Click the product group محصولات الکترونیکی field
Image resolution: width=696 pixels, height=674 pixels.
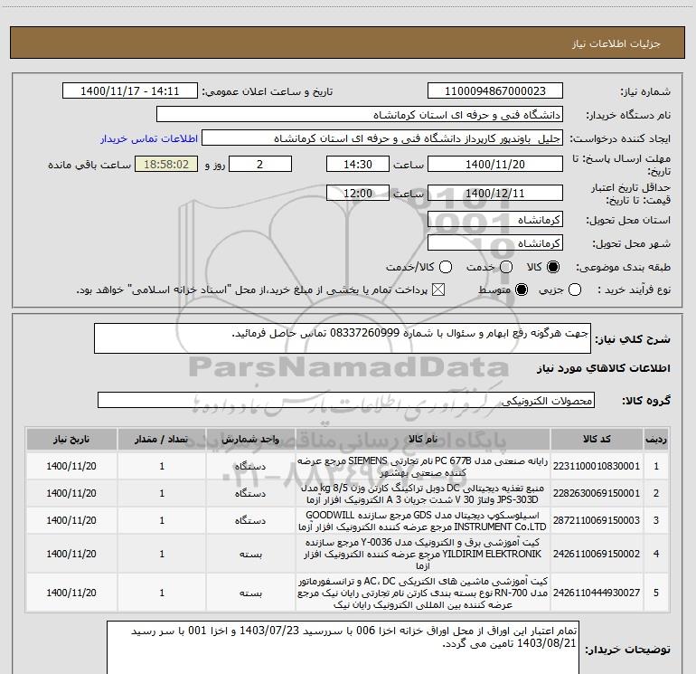point(346,400)
